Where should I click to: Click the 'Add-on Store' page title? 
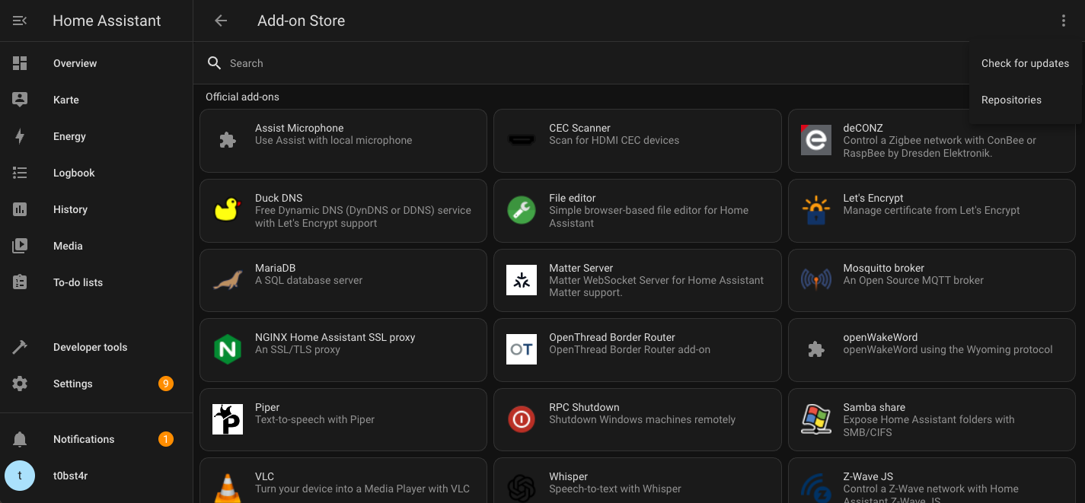301,21
